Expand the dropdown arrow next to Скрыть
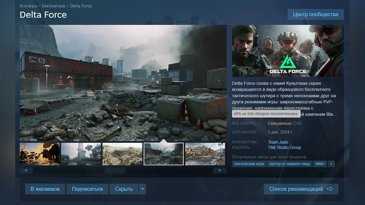365x205 pixels. (x=142, y=189)
